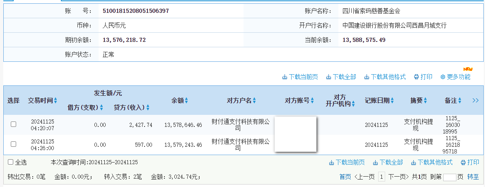This screenshot has width=485, height=187.
Task: Click download icon beside top 下载其他格式
Action: (x=367, y=77)
